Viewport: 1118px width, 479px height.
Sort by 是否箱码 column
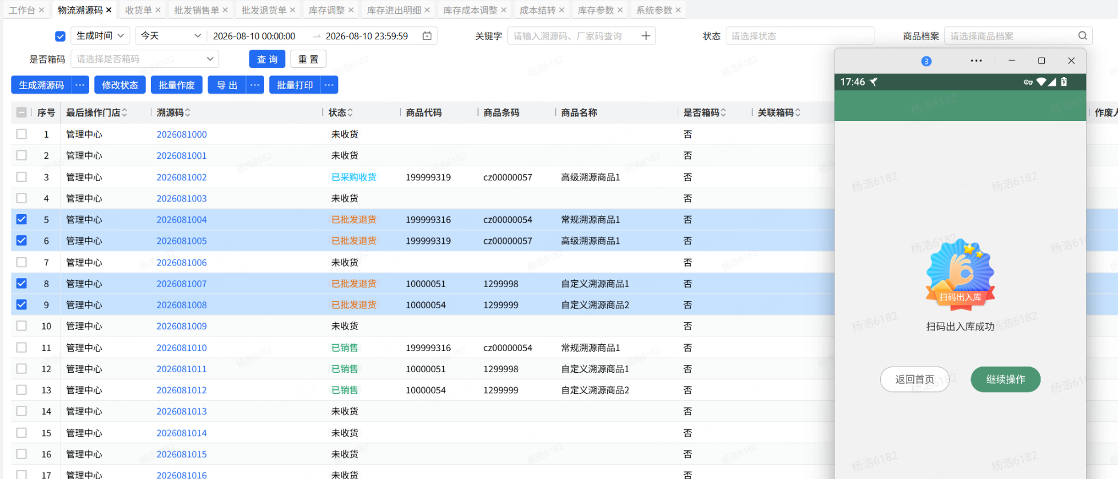point(723,113)
